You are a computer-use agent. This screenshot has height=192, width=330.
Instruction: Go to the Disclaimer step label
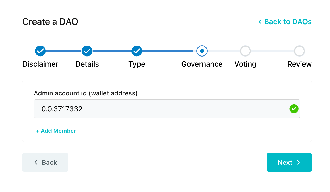pyautogui.click(x=40, y=64)
